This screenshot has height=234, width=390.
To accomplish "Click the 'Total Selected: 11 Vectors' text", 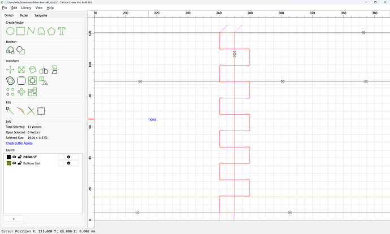I will click(x=24, y=127).
